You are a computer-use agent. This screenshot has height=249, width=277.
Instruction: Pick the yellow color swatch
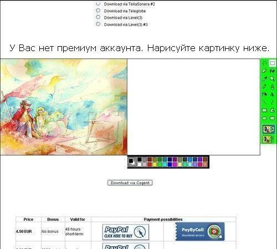pos(155,165)
